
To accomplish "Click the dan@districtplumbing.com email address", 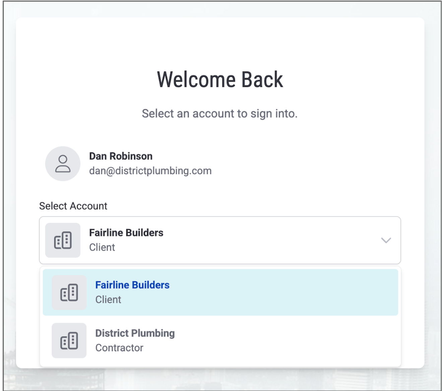I will [x=150, y=171].
